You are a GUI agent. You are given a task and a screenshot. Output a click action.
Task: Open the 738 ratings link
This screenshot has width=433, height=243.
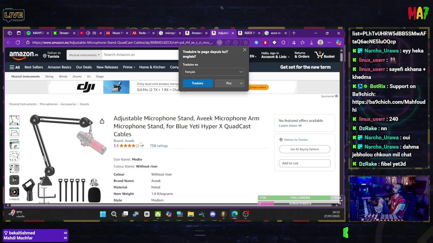159,146
